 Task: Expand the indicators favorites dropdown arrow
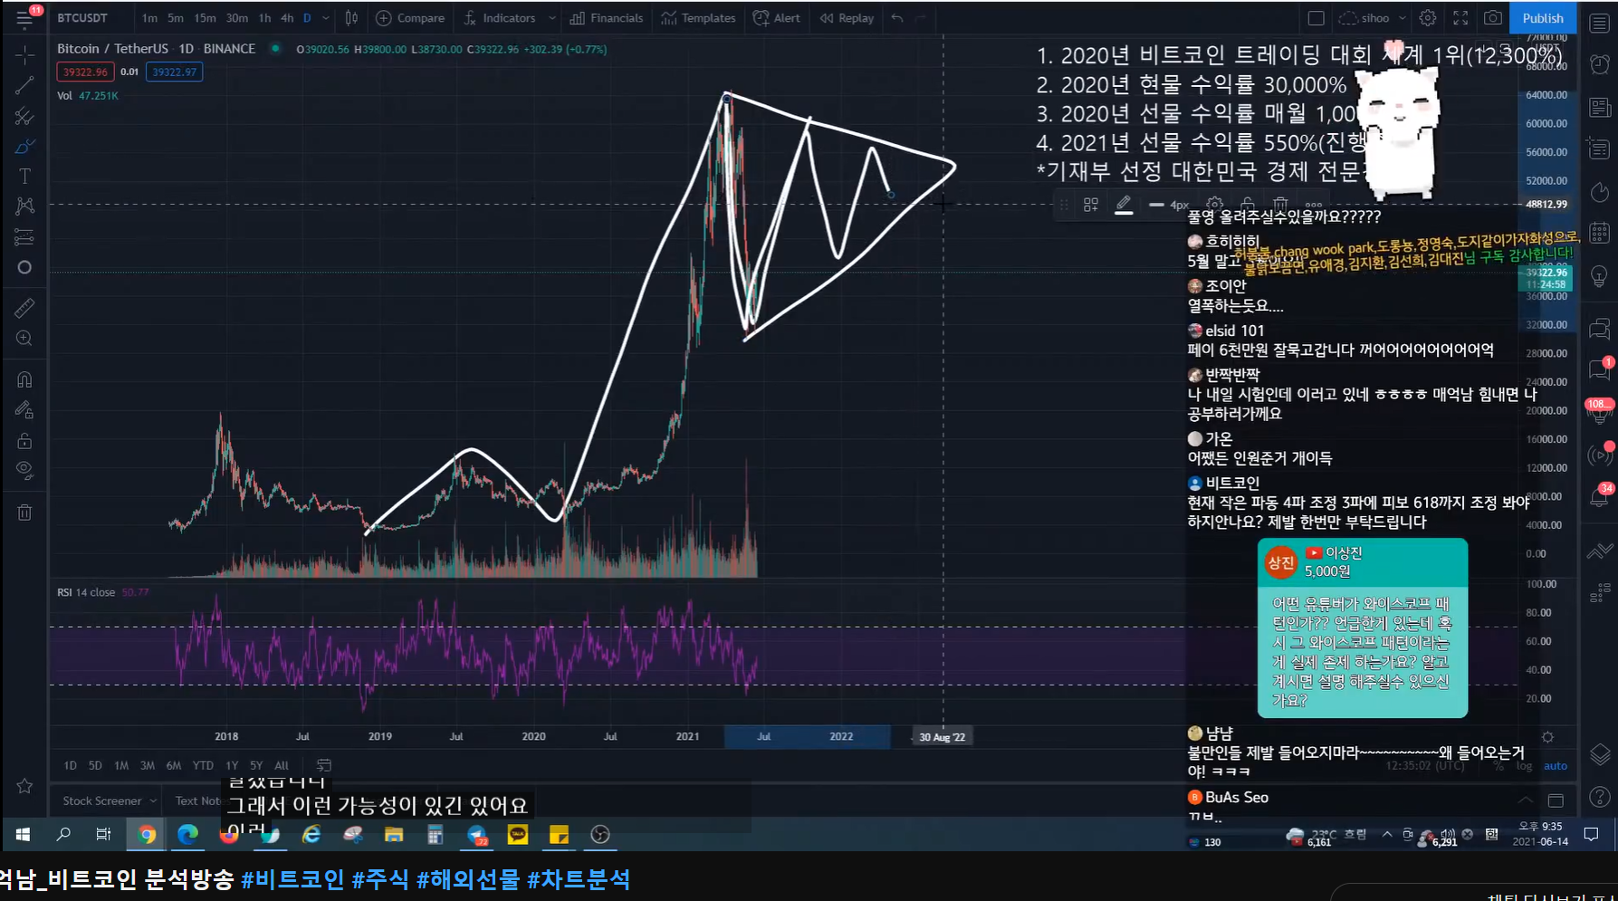(551, 18)
